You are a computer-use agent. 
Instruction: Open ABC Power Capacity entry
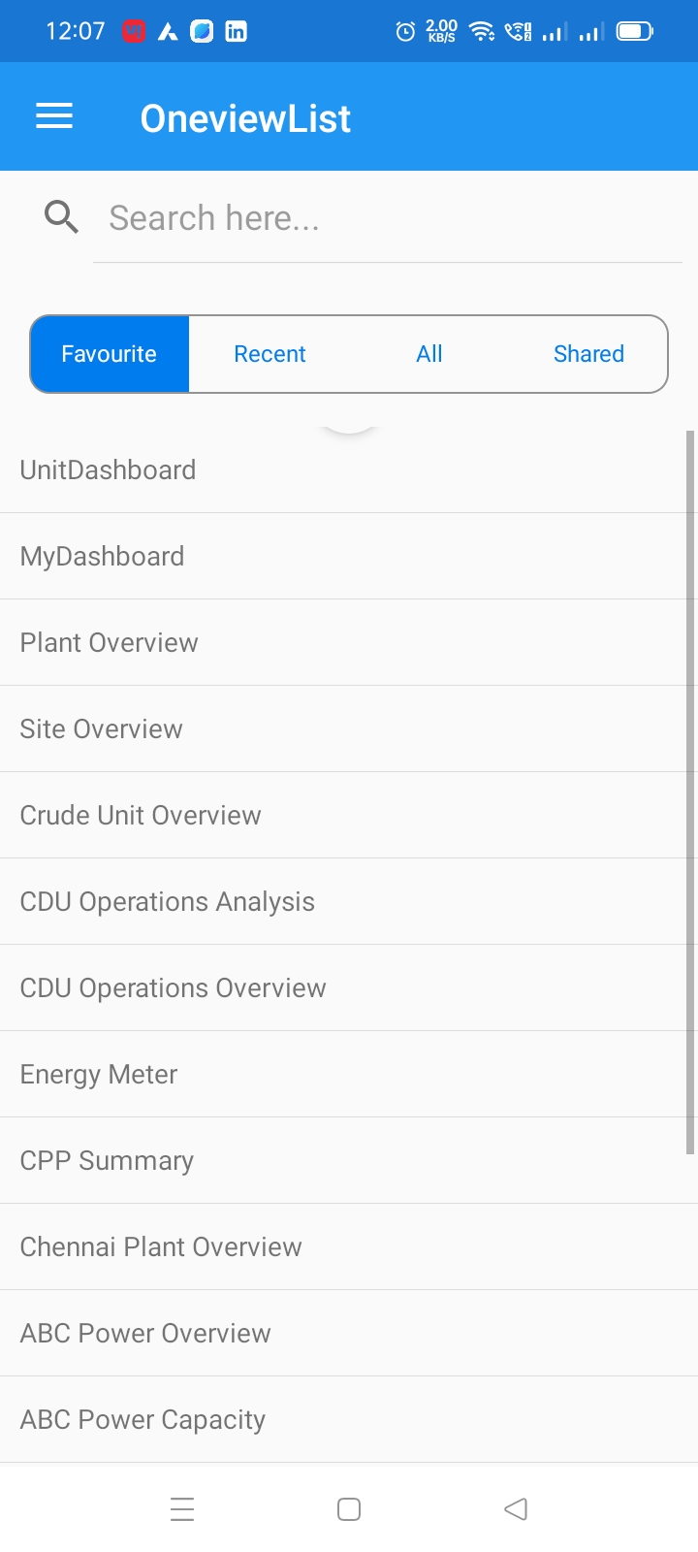[349, 1420]
